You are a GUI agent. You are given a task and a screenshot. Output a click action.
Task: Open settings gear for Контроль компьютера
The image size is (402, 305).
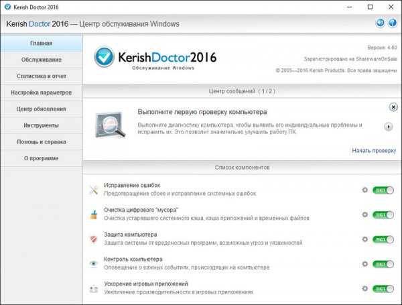pos(365,263)
